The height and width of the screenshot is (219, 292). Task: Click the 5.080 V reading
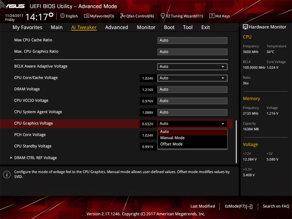(x=273, y=159)
